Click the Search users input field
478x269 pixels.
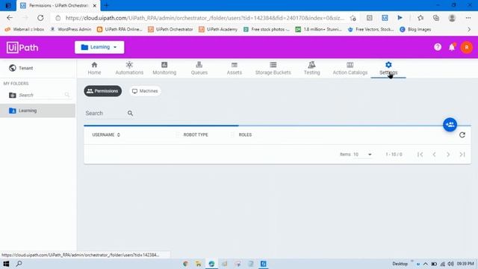click(x=105, y=113)
